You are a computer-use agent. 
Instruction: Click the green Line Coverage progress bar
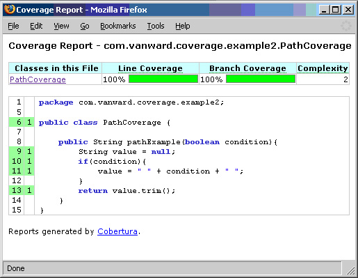point(163,79)
